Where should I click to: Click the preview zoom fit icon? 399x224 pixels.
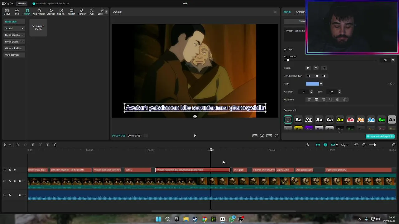[262, 136]
